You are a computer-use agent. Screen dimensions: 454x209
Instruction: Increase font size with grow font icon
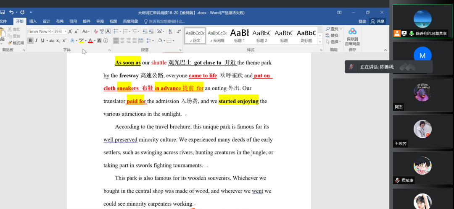pyautogui.click(x=70, y=31)
